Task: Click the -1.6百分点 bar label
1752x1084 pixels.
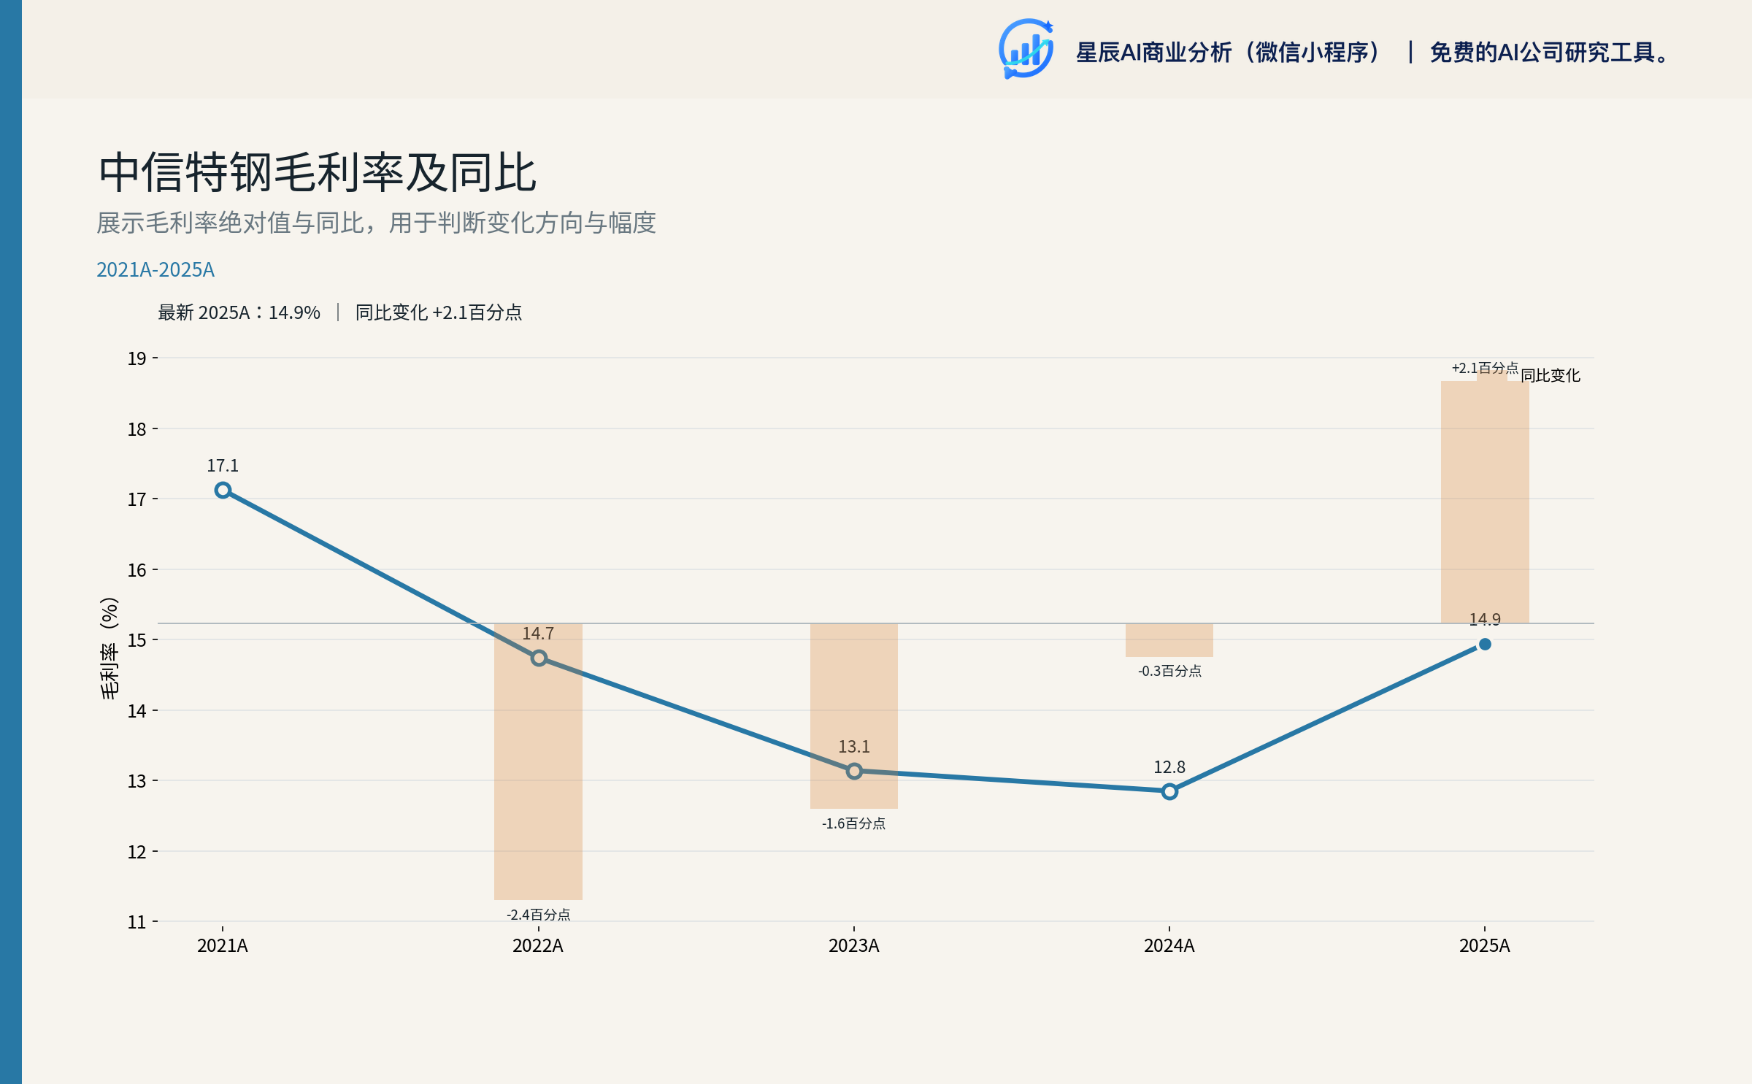Action: [854, 823]
